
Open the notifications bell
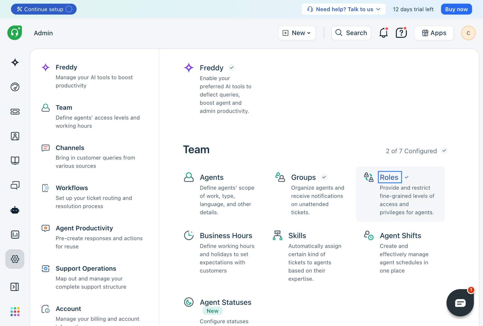(x=384, y=33)
